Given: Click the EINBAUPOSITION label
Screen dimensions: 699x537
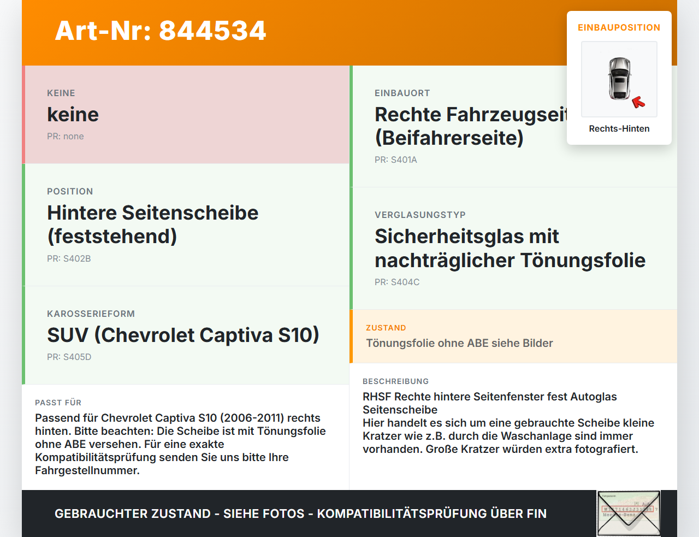Looking at the screenshot, I should tap(619, 27).
